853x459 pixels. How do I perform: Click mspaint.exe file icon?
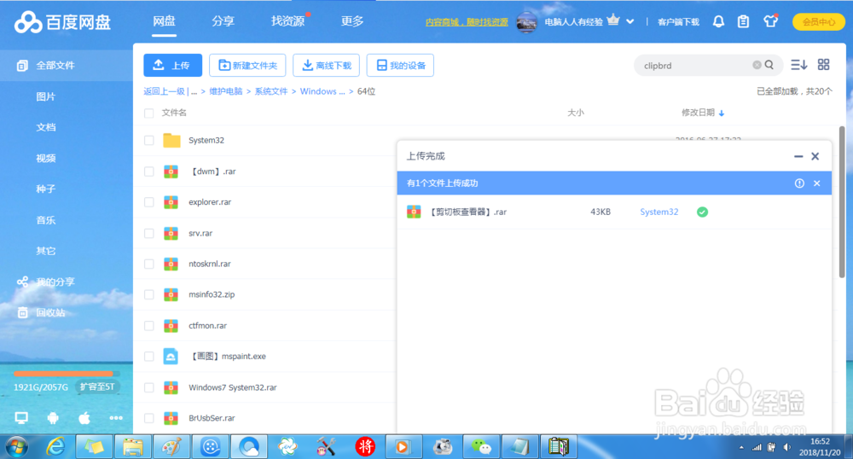click(171, 357)
